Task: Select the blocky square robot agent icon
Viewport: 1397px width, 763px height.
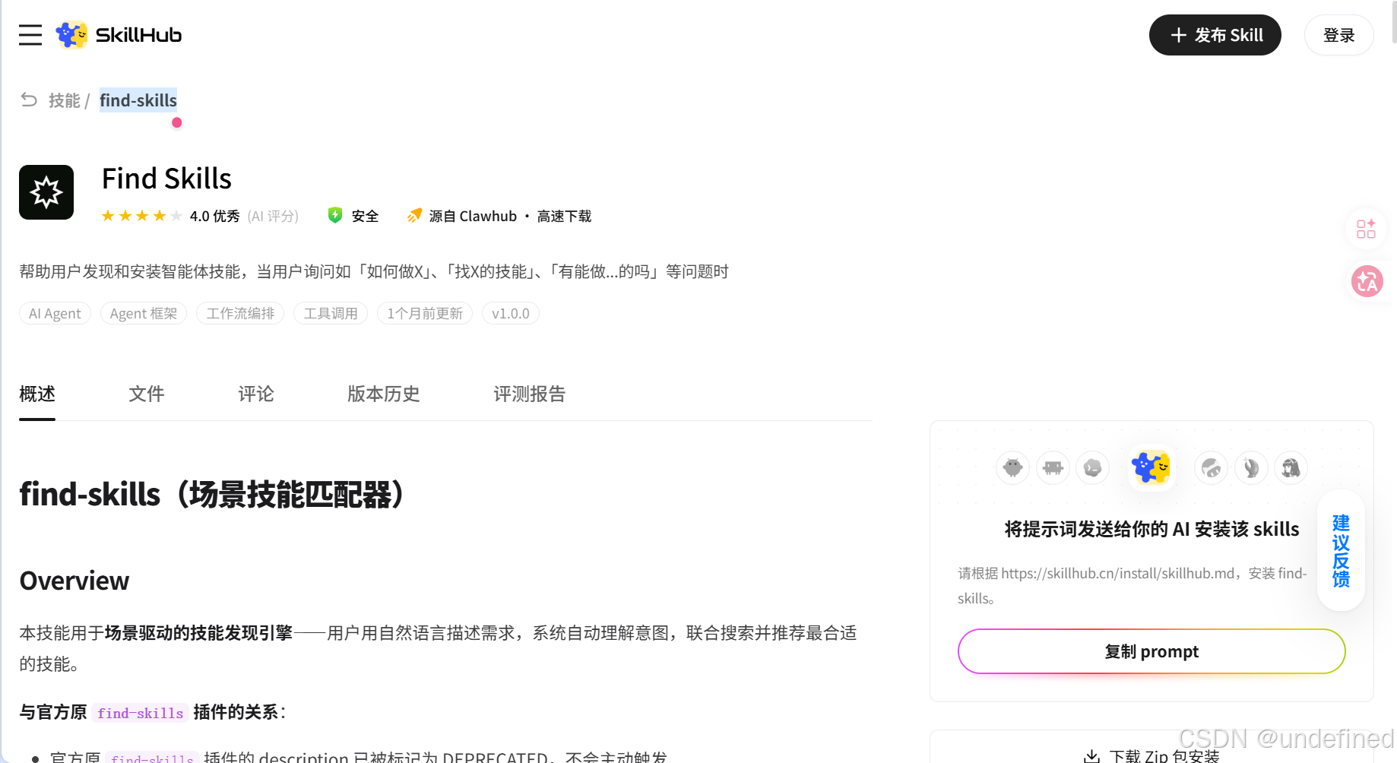Action: pos(1053,467)
